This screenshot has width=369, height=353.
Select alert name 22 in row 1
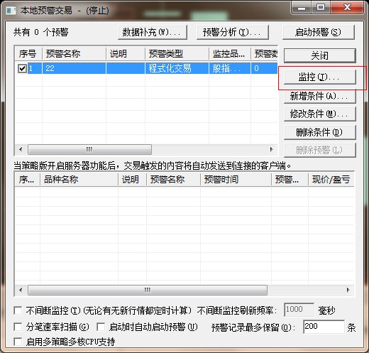pos(74,68)
